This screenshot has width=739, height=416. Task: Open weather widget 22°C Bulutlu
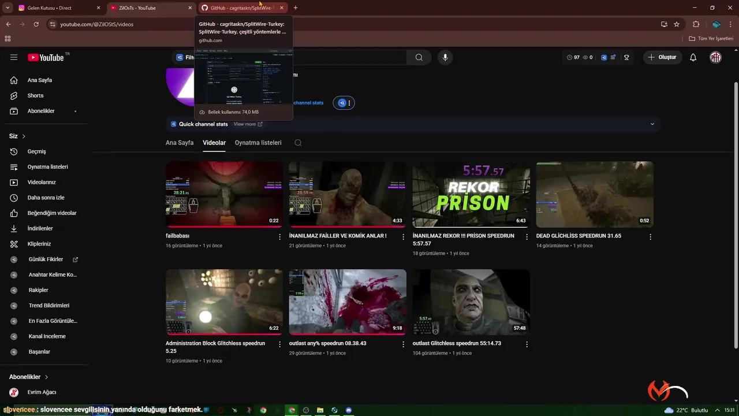(x=686, y=410)
